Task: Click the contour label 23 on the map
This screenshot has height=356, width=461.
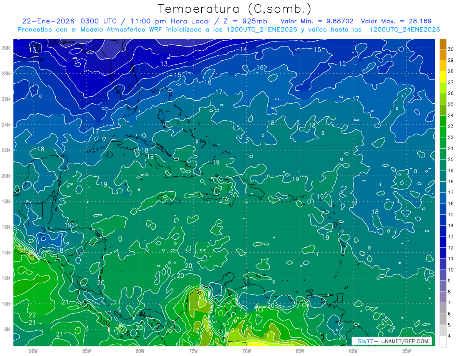Action: pyautogui.click(x=199, y=330)
